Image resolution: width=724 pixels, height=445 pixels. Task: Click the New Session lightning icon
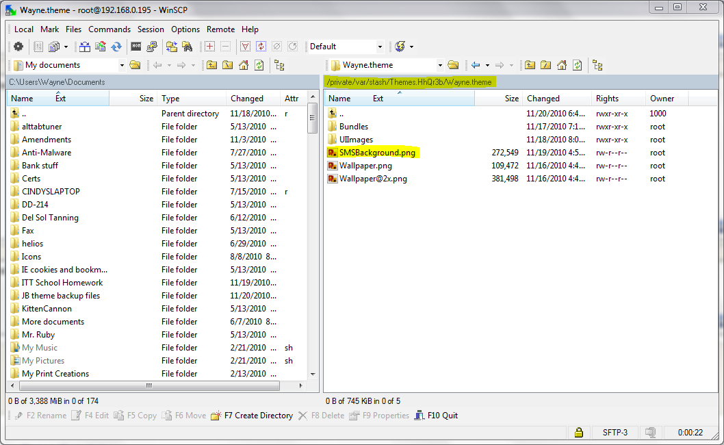[400, 46]
